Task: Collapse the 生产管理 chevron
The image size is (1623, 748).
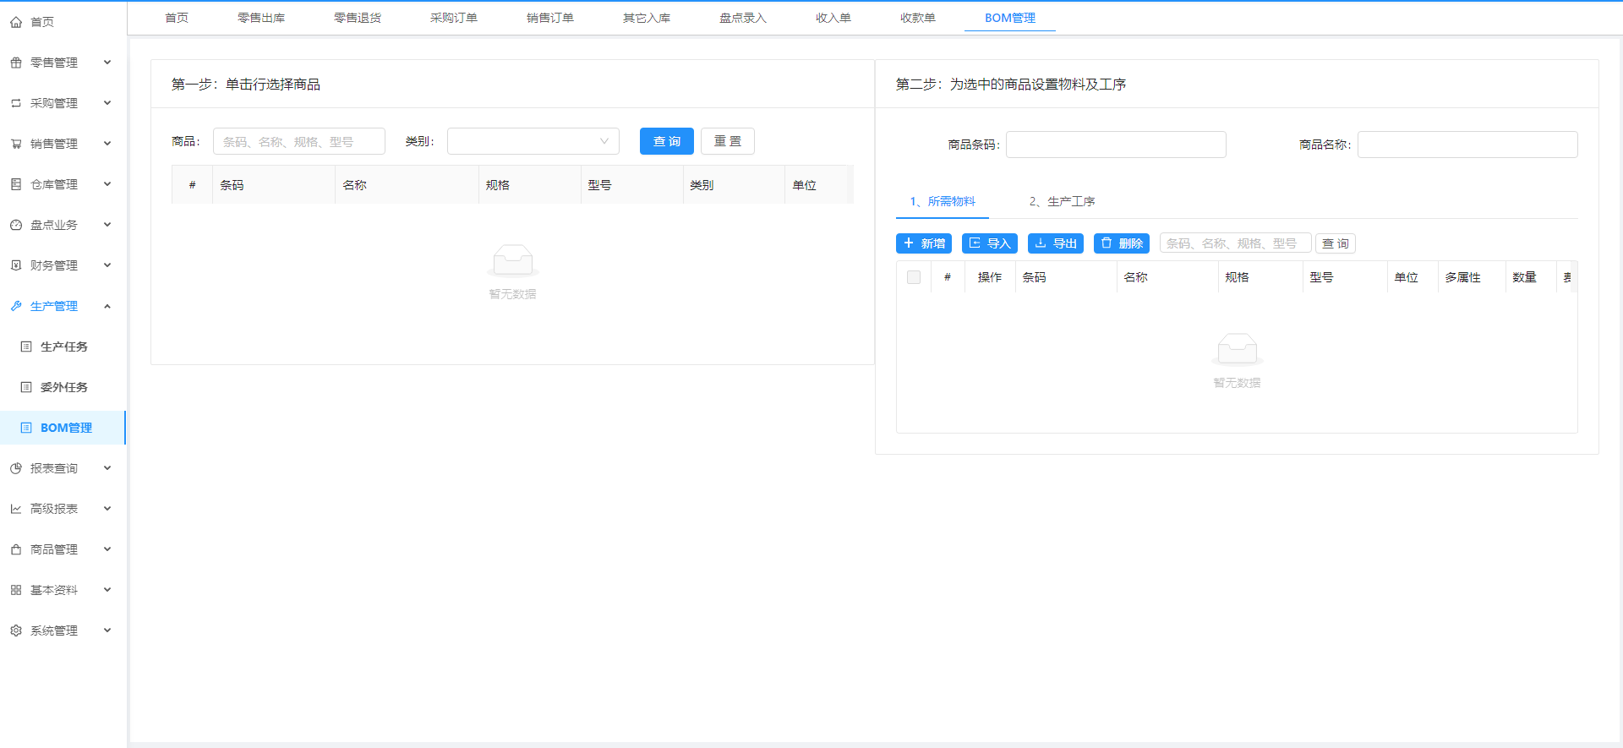Action: point(107,306)
